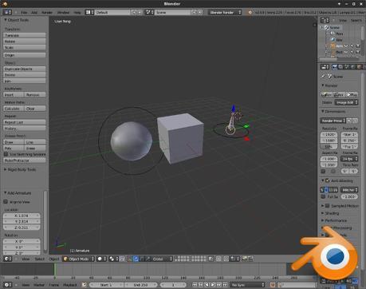The image size is (366, 289).
Task: Open the Timeline editor type selector
Action: (x=8, y=285)
